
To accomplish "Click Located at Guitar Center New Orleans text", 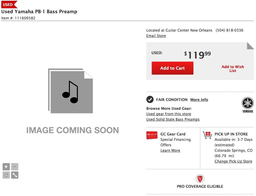I will (x=179, y=30).
